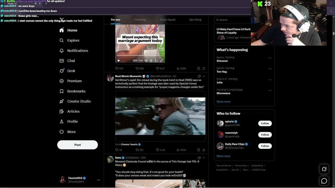Click the X logo at top
This screenshot has width=335, height=188.
click(x=62, y=20)
